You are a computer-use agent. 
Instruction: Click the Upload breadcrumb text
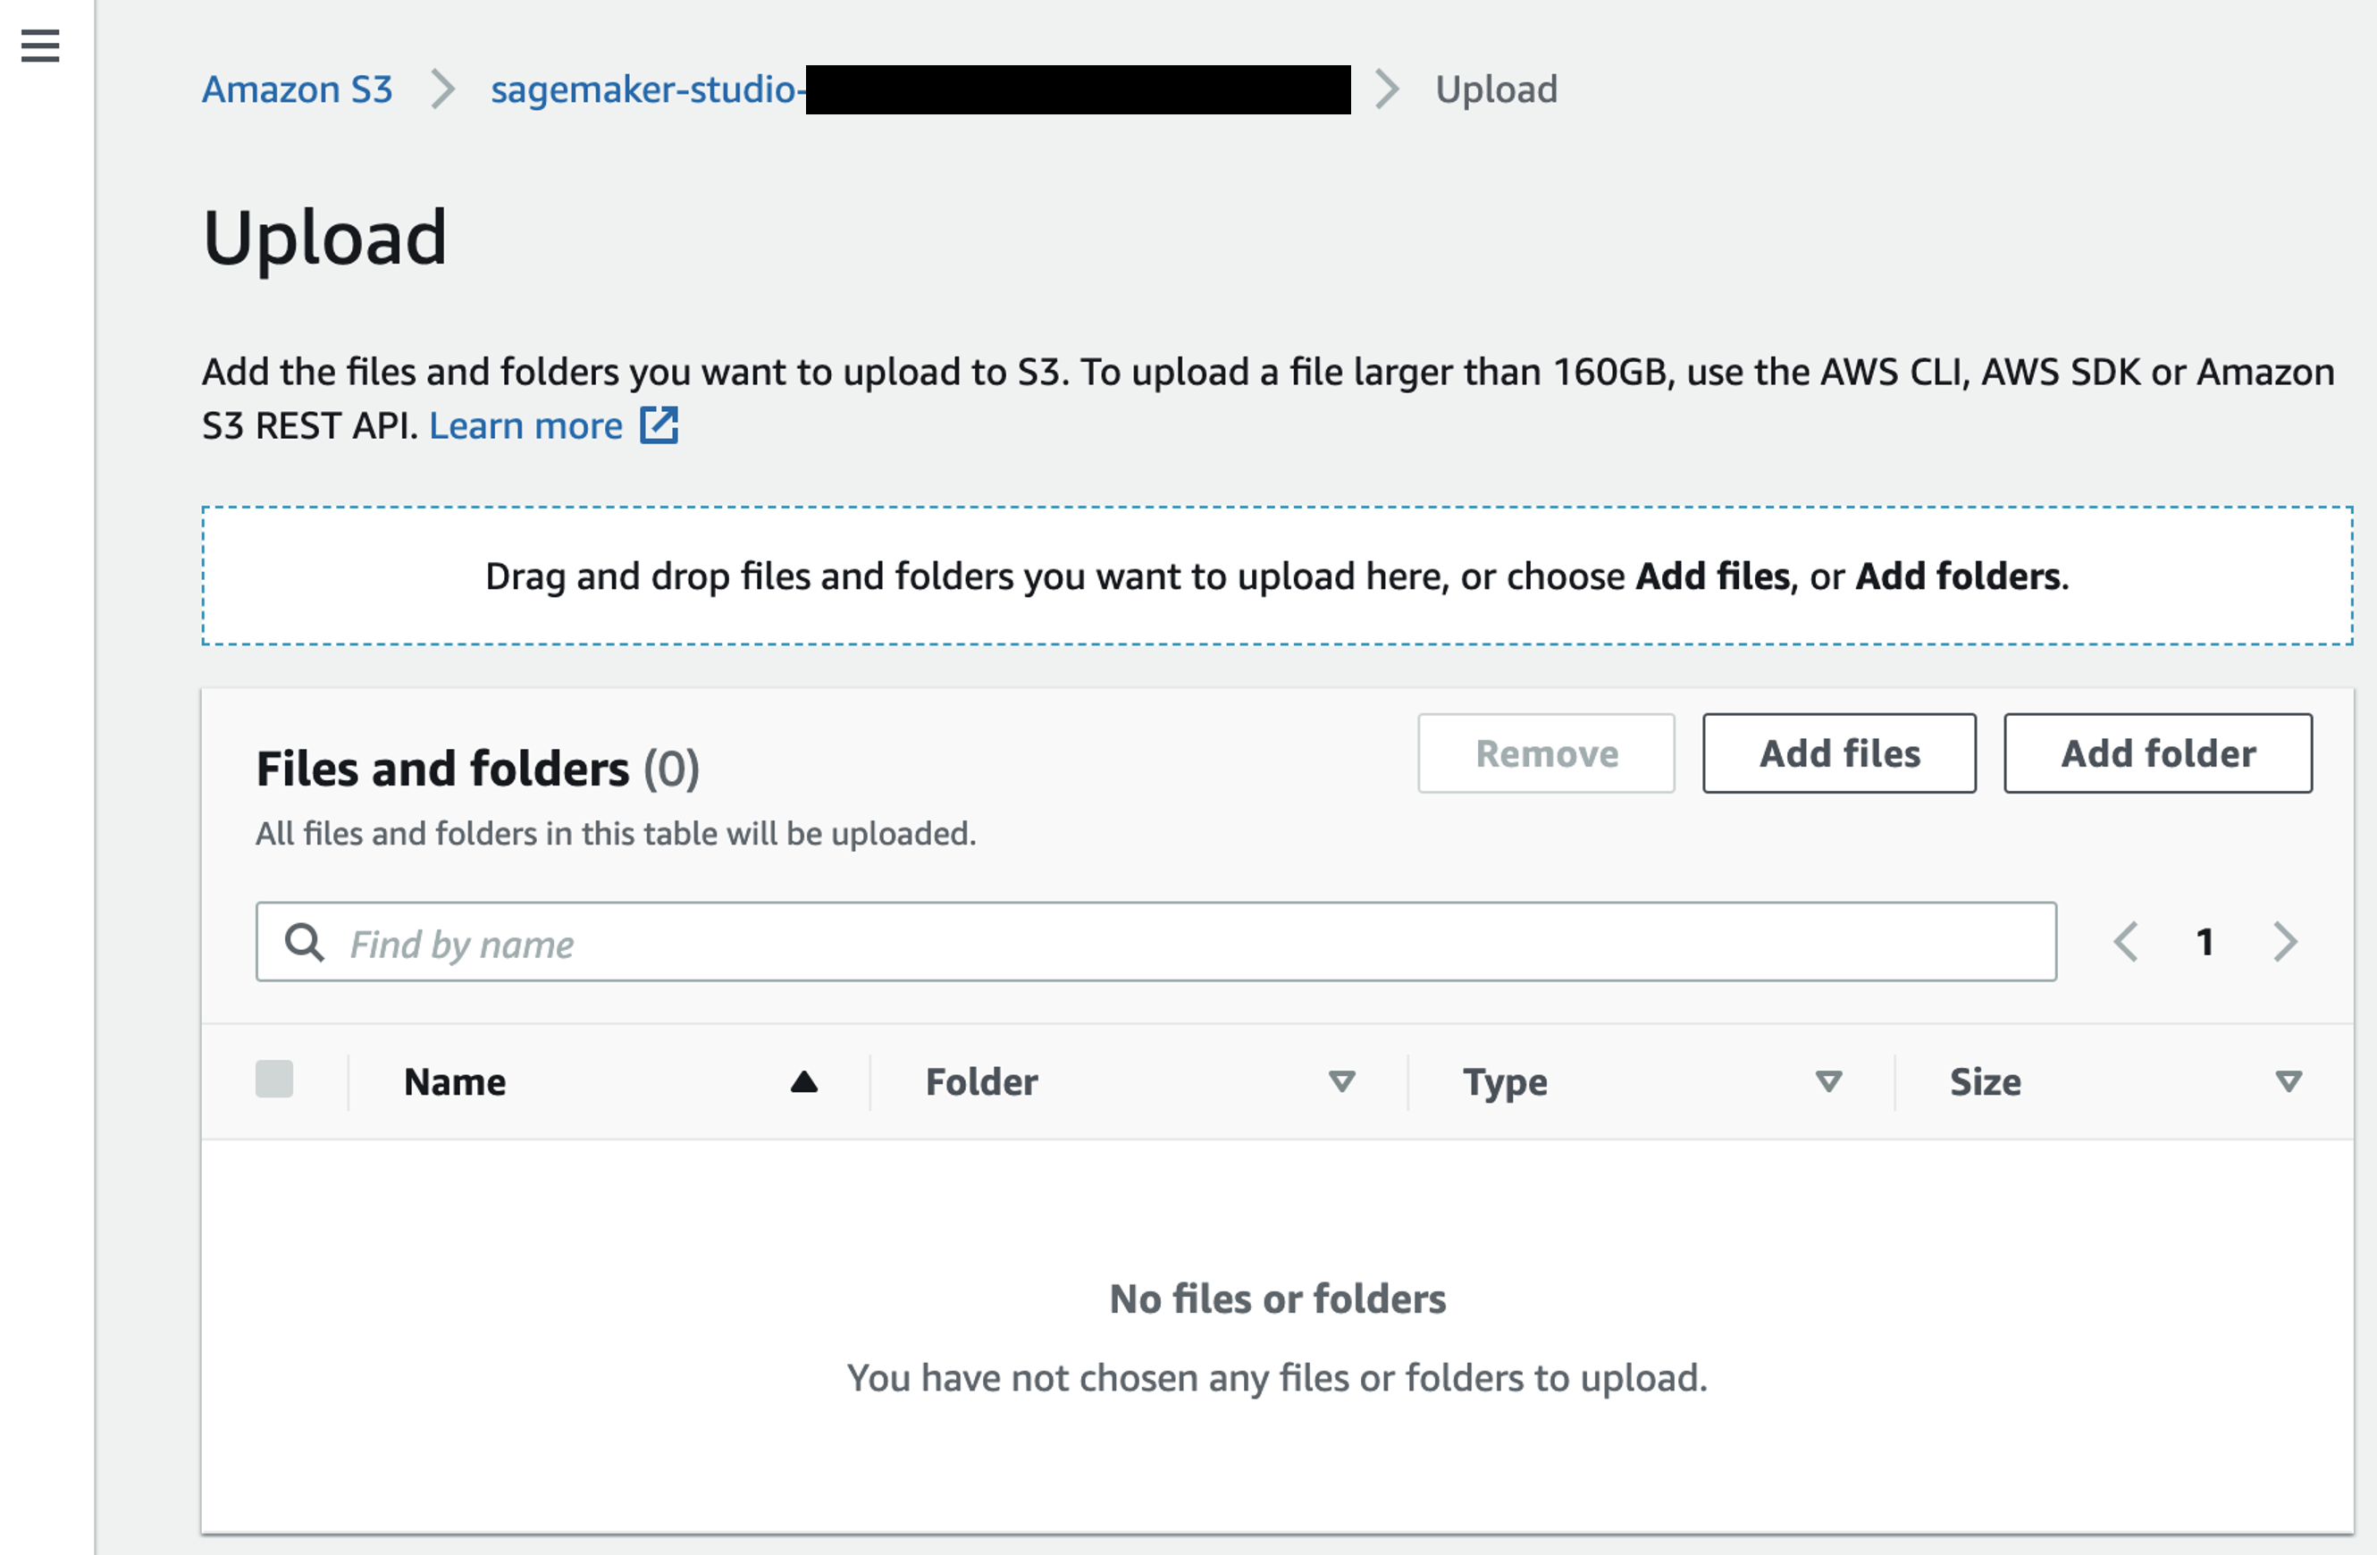tap(1496, 90)
